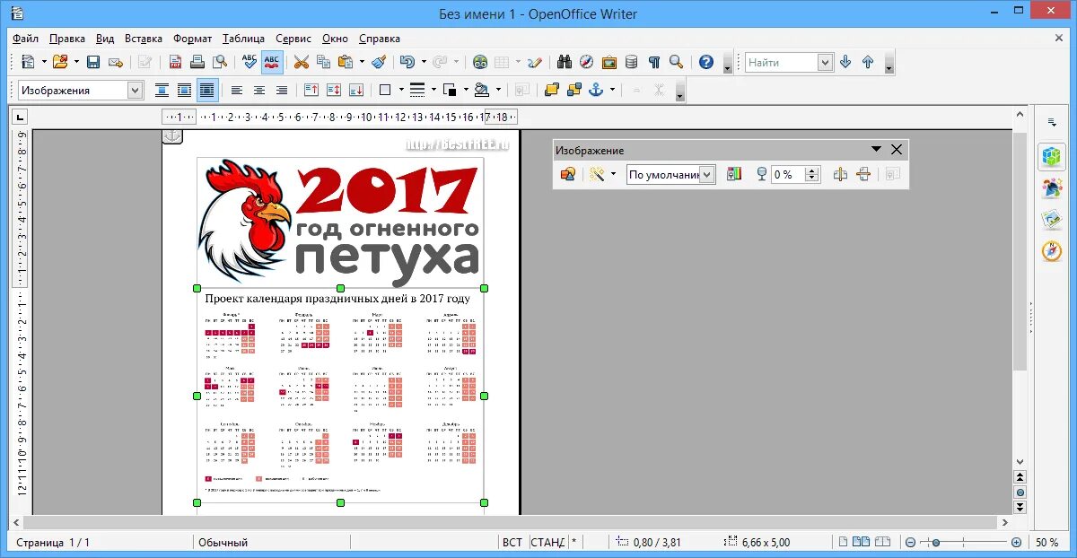The height and width of the screenshot is (558, 1077).
Task: Open the Файл menu
Action: point(26,39)
